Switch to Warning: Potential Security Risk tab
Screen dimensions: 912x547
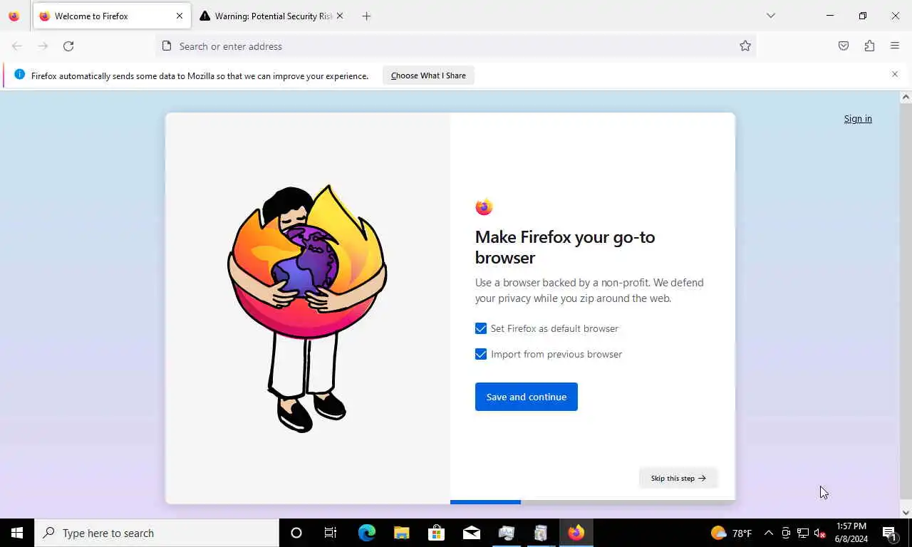coord(271,16)
